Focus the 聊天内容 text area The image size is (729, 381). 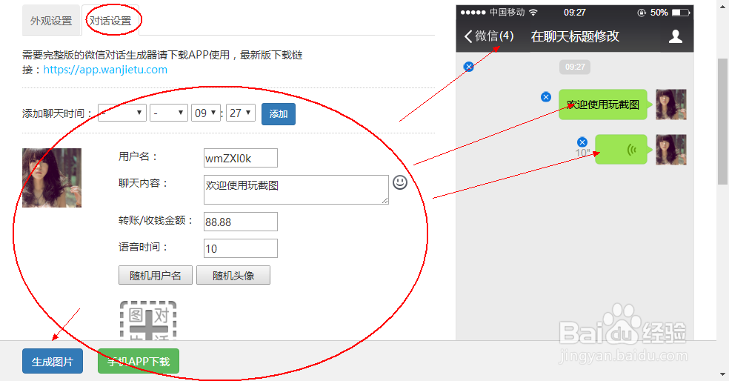[x=296, y=189]
